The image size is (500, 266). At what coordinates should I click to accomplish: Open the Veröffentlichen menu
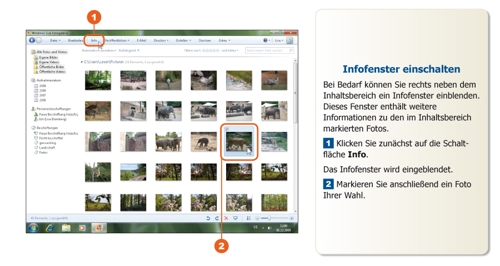(117, 40)
